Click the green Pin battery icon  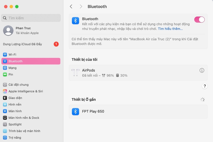[5, 75]
